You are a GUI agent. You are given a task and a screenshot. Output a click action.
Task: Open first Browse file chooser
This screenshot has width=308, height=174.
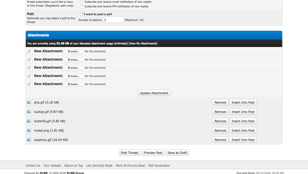coord(74,51)
